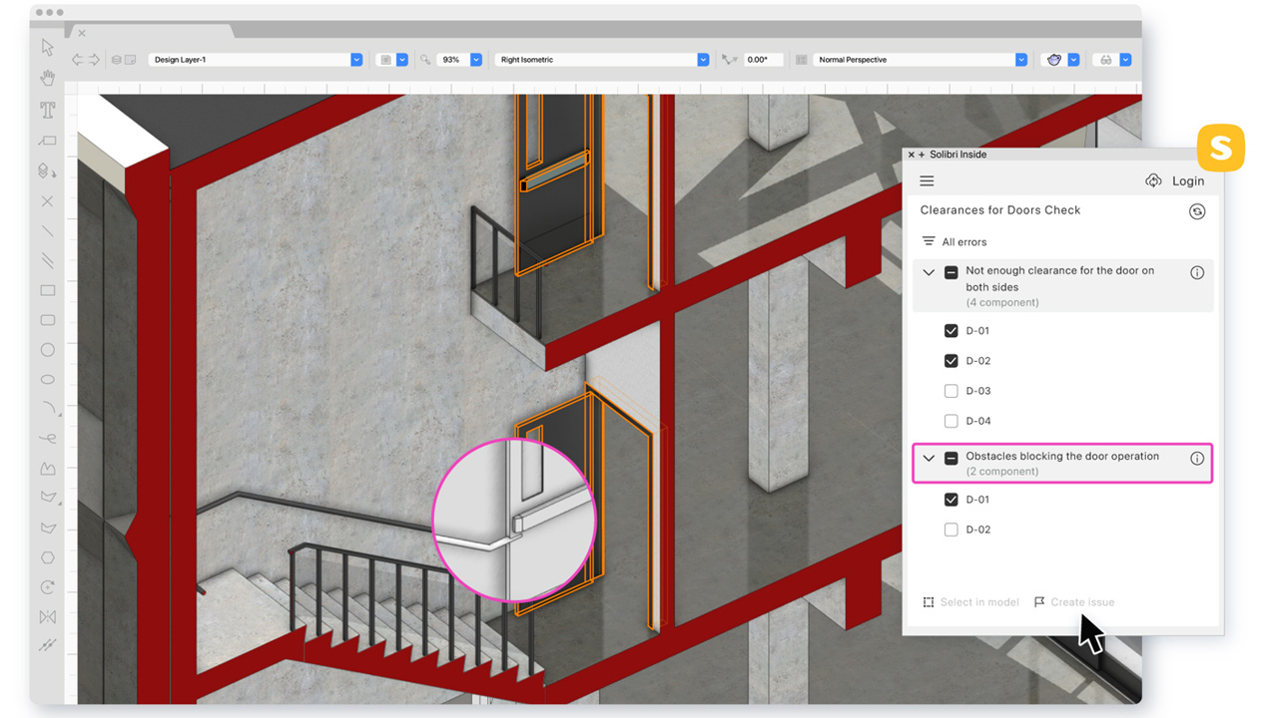Click the refresh check icon
The image size is (1278, 718).
[x=1197, y=211]
